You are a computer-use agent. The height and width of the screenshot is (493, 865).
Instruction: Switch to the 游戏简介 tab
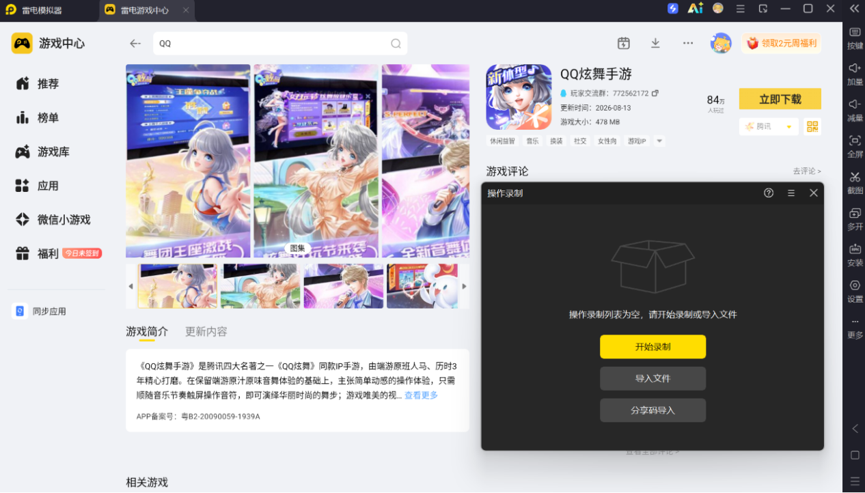coord(147,332)
